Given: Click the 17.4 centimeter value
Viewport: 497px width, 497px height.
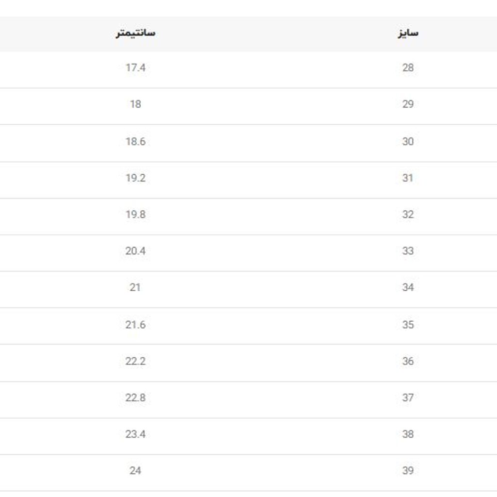Looking at the screenshot, I should 135,68.
